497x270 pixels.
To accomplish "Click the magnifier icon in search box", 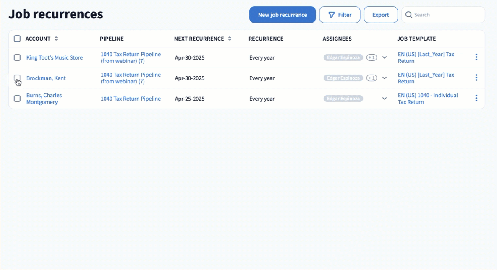I will pos(408,15).
